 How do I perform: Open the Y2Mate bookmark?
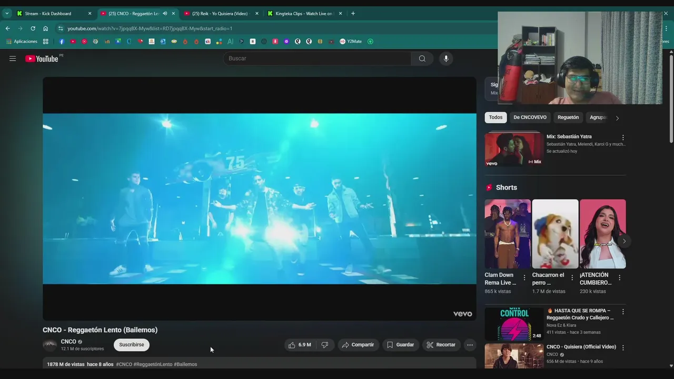(351, 42)
